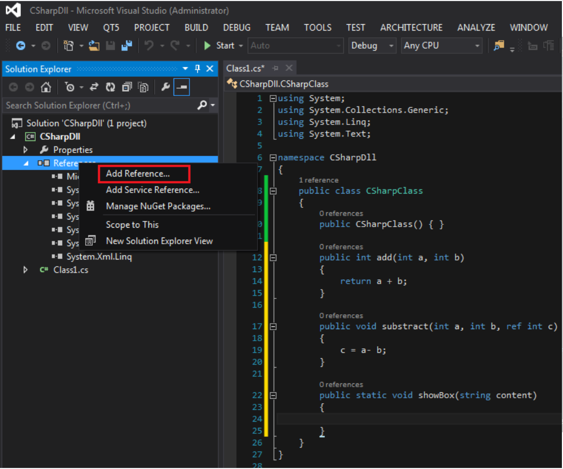
Task: Click the Home icon in Solution Explorer
Action: pyautogui.click(x=46, y=87)
